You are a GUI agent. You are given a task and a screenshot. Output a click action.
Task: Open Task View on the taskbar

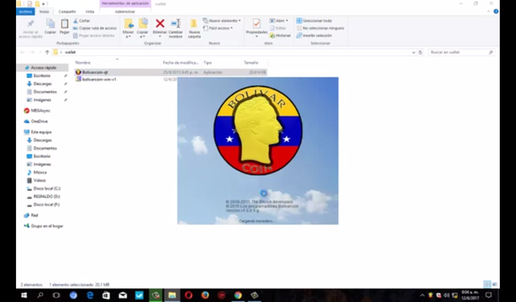(x=56, y=295)
